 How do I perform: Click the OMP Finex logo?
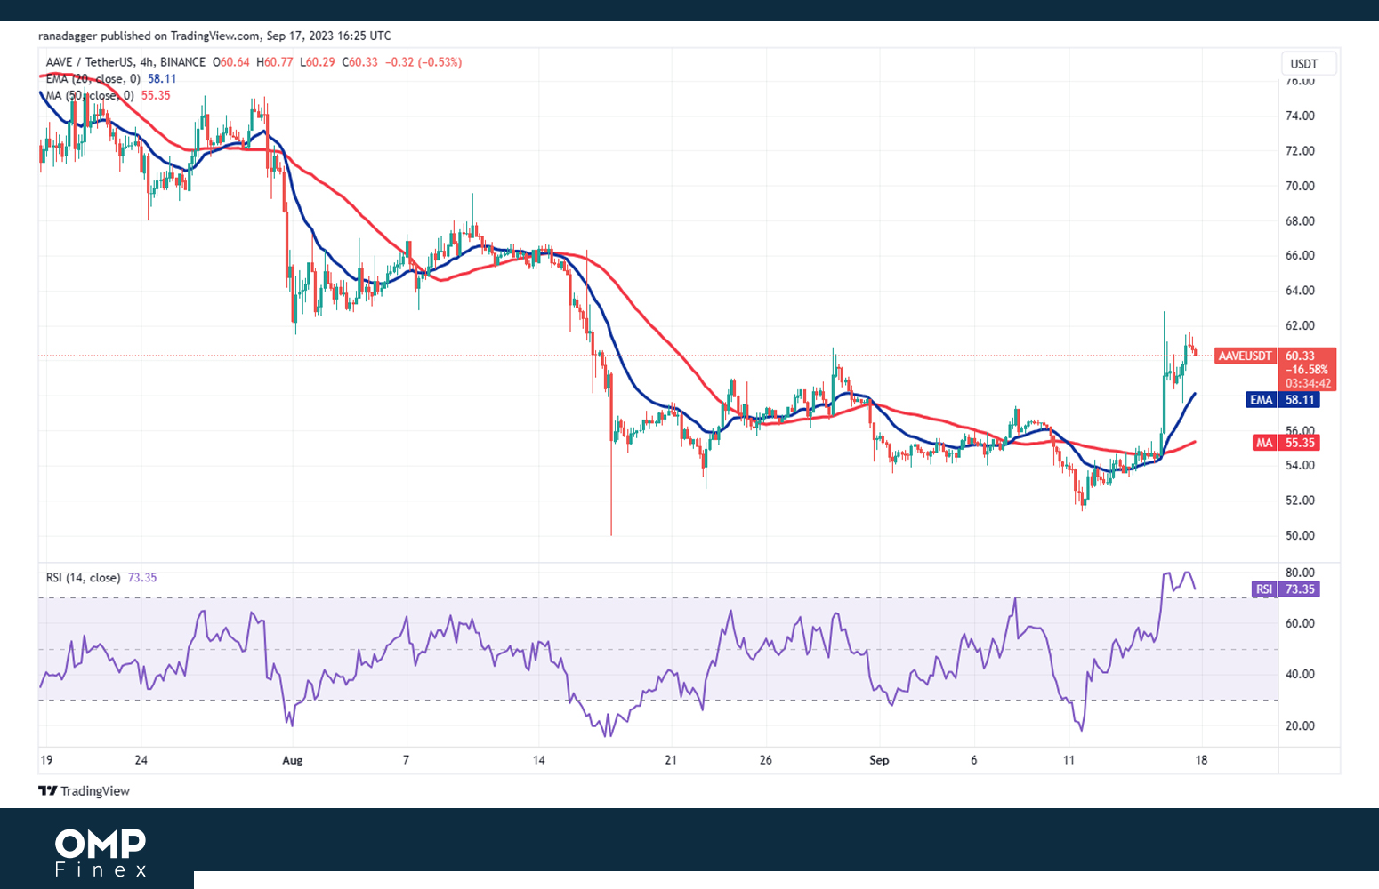click(x=101, y=853)
